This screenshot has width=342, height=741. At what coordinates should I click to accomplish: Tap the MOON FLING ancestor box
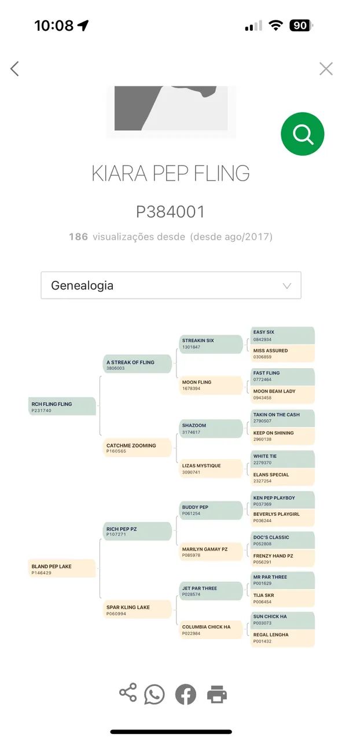point(211,386)
